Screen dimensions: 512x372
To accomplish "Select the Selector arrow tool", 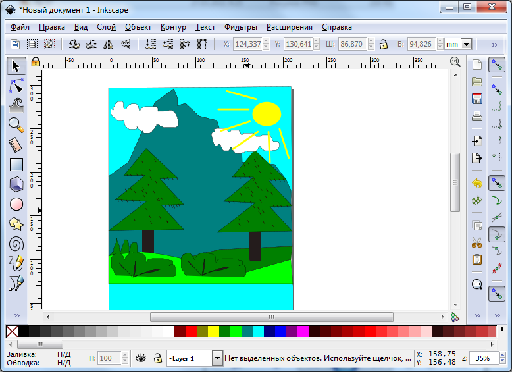I will coord(16,66).
